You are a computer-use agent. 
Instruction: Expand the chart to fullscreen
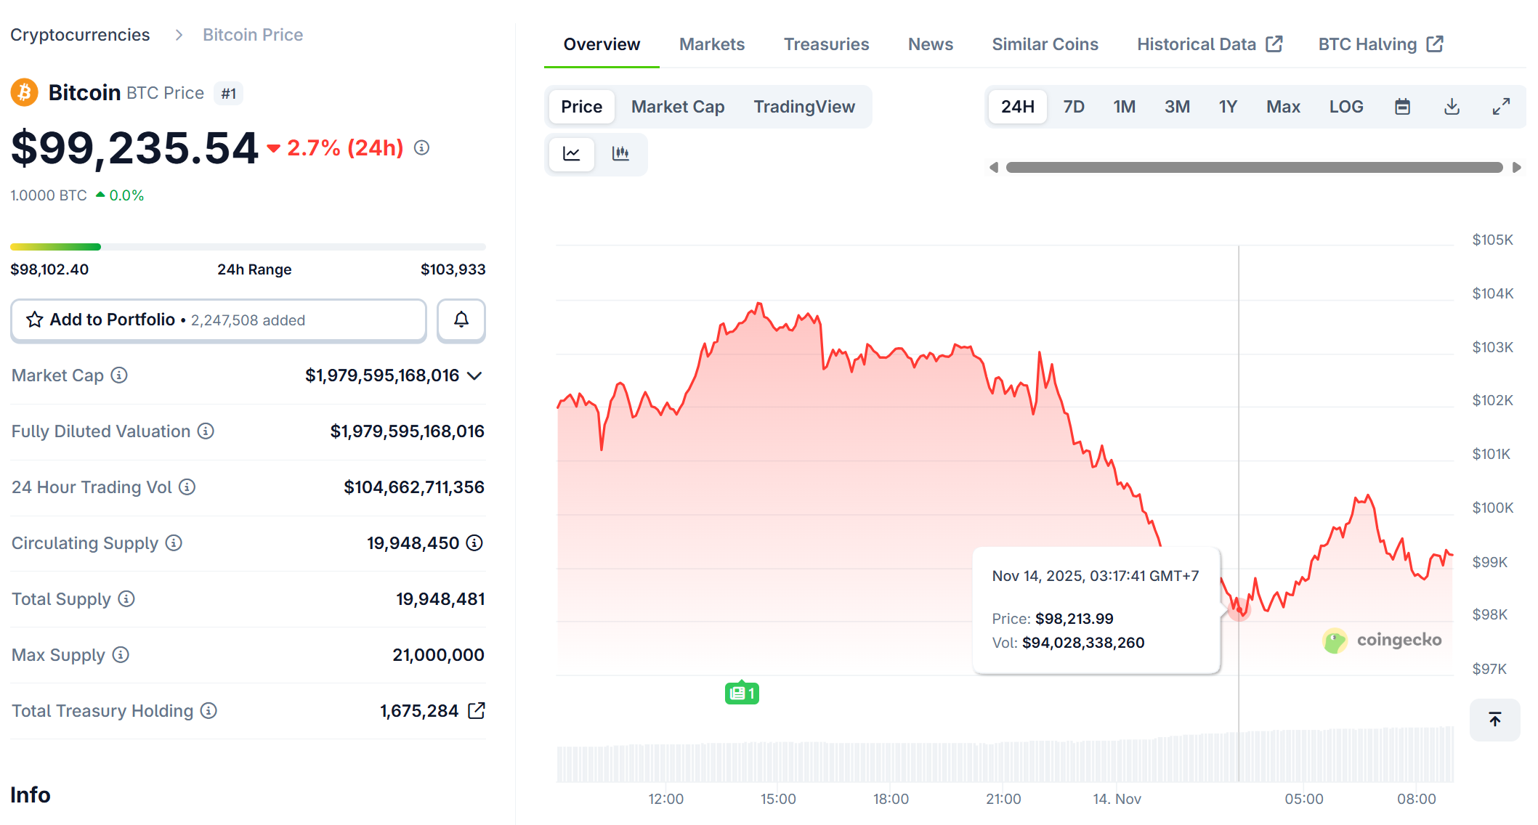(1502, 106)
